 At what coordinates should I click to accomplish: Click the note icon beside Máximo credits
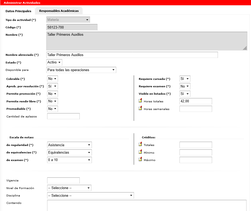140,159
